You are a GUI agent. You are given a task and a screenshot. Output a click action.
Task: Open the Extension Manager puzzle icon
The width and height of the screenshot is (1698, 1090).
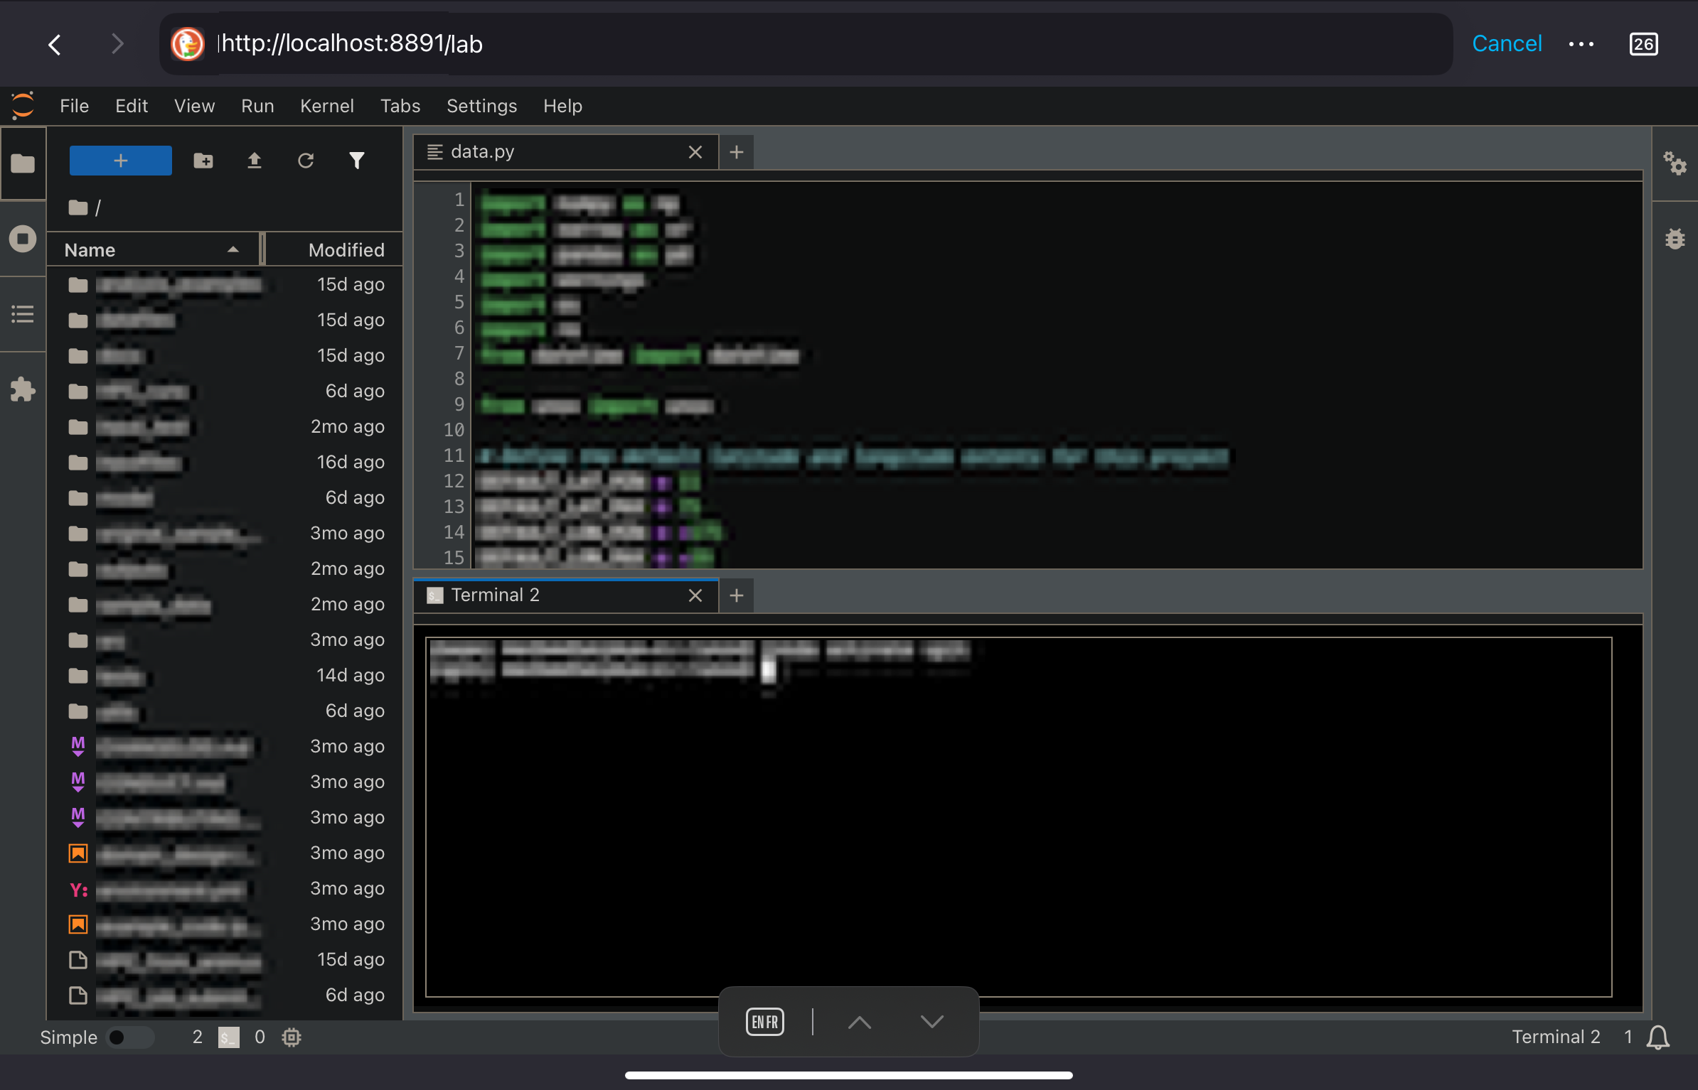click(23, 389)
